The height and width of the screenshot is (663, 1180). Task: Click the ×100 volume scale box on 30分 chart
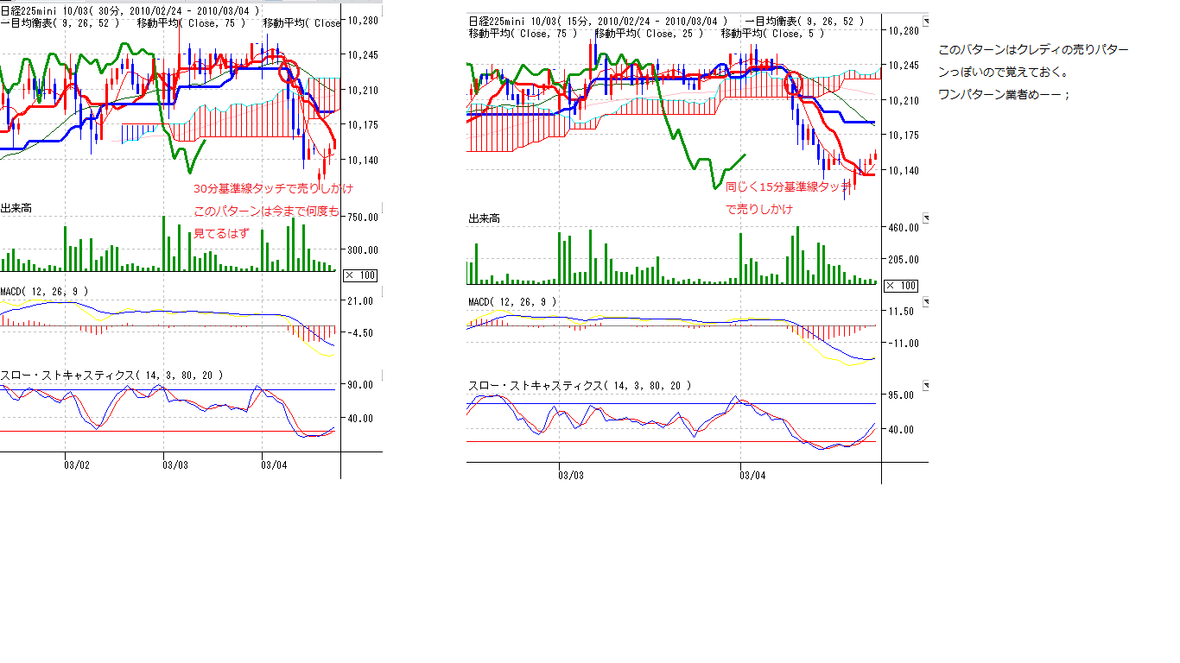[359, 275]
